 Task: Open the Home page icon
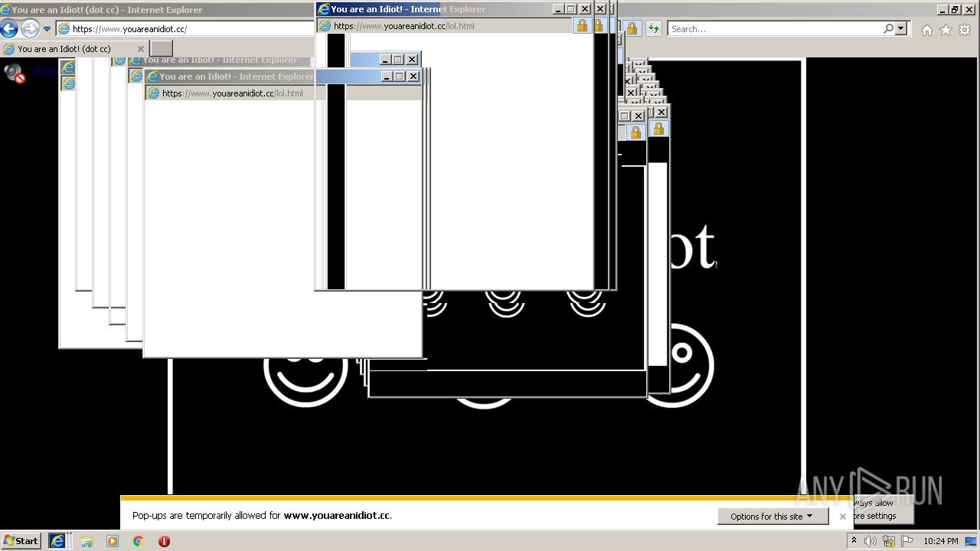point(927,30)
